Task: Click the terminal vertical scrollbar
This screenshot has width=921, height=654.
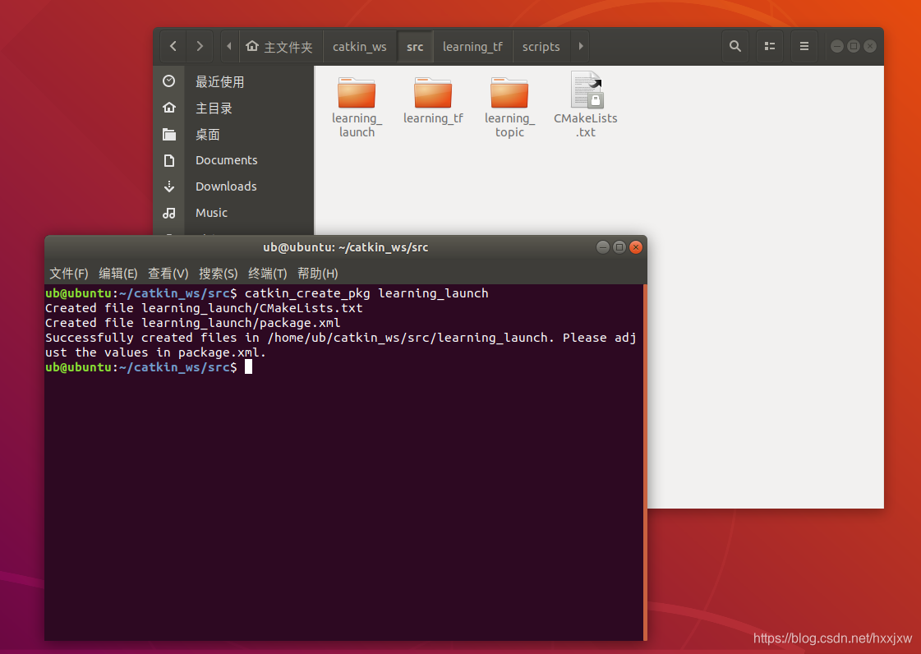Action: click(x=645, y=463)
